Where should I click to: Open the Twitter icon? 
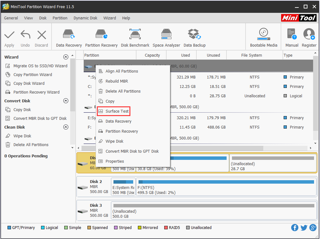pos(304,228)
